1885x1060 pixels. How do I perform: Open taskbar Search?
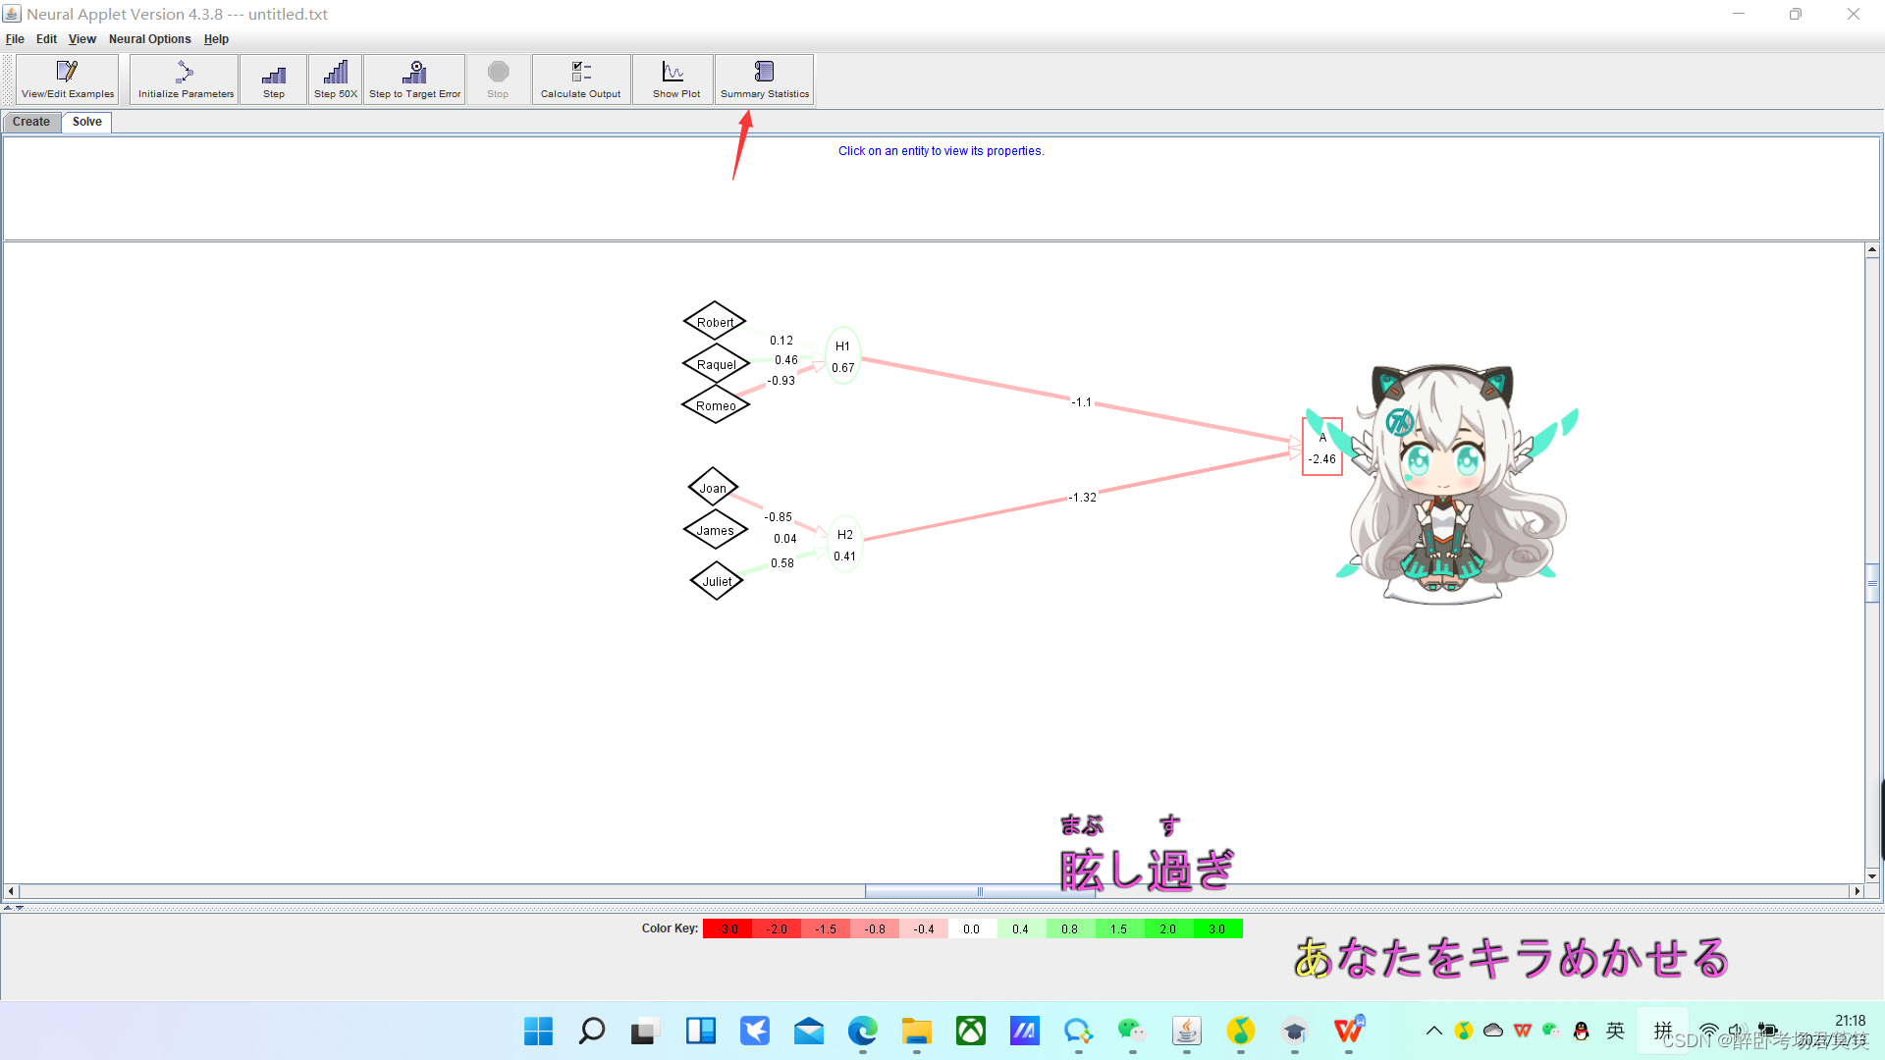pos(592,1031)
